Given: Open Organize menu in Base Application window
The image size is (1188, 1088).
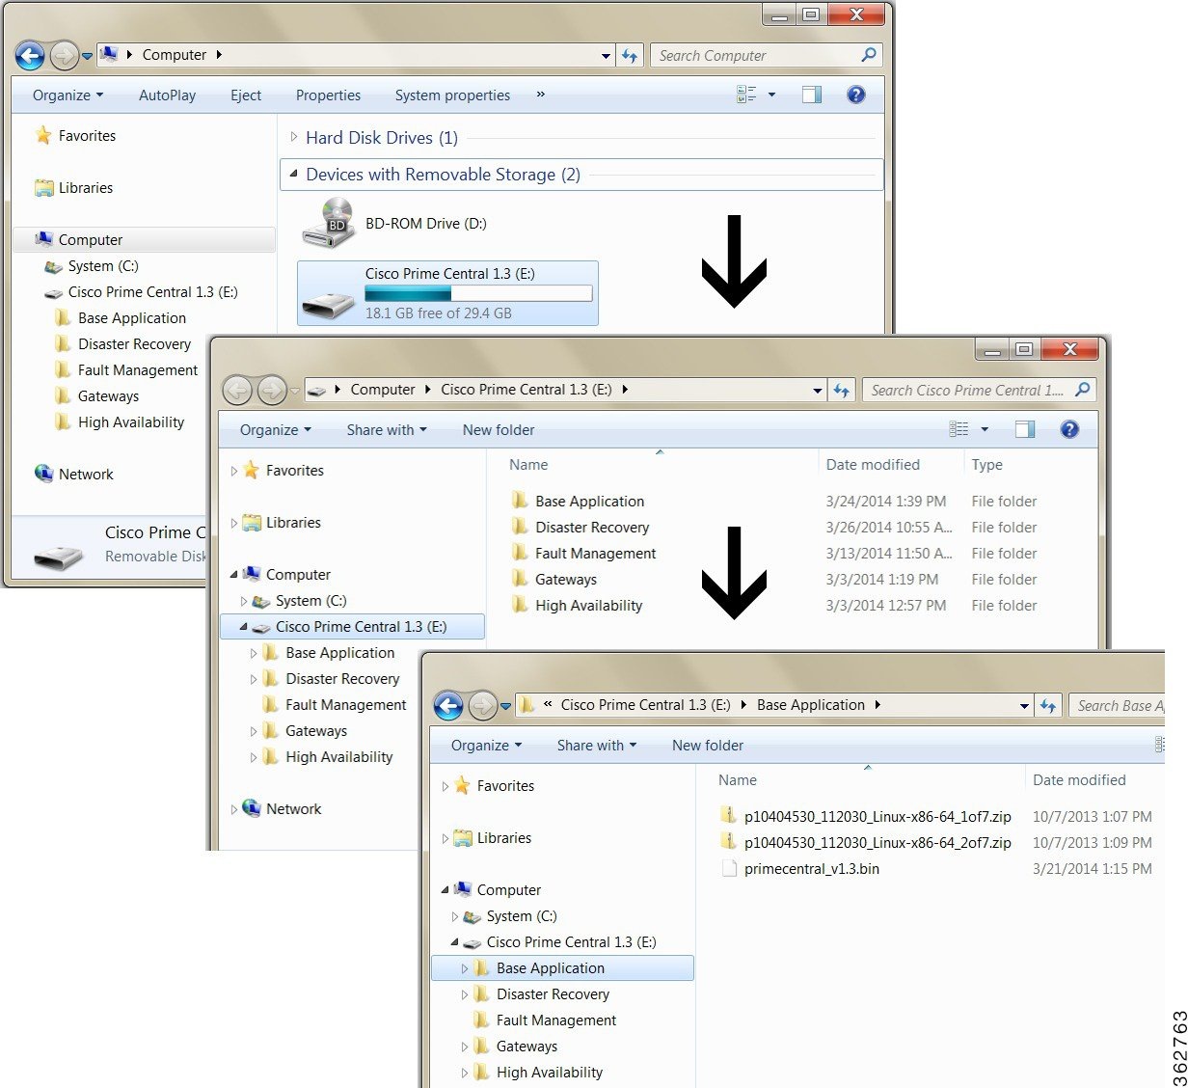Looking at the screenshot, I should pyautogui.click(x=486, y=745).
